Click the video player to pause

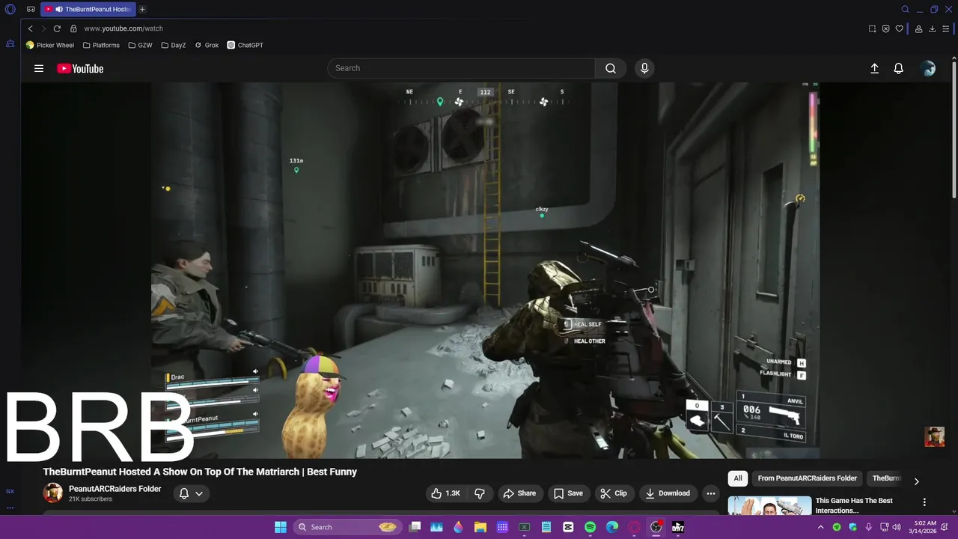click(485, 270)
